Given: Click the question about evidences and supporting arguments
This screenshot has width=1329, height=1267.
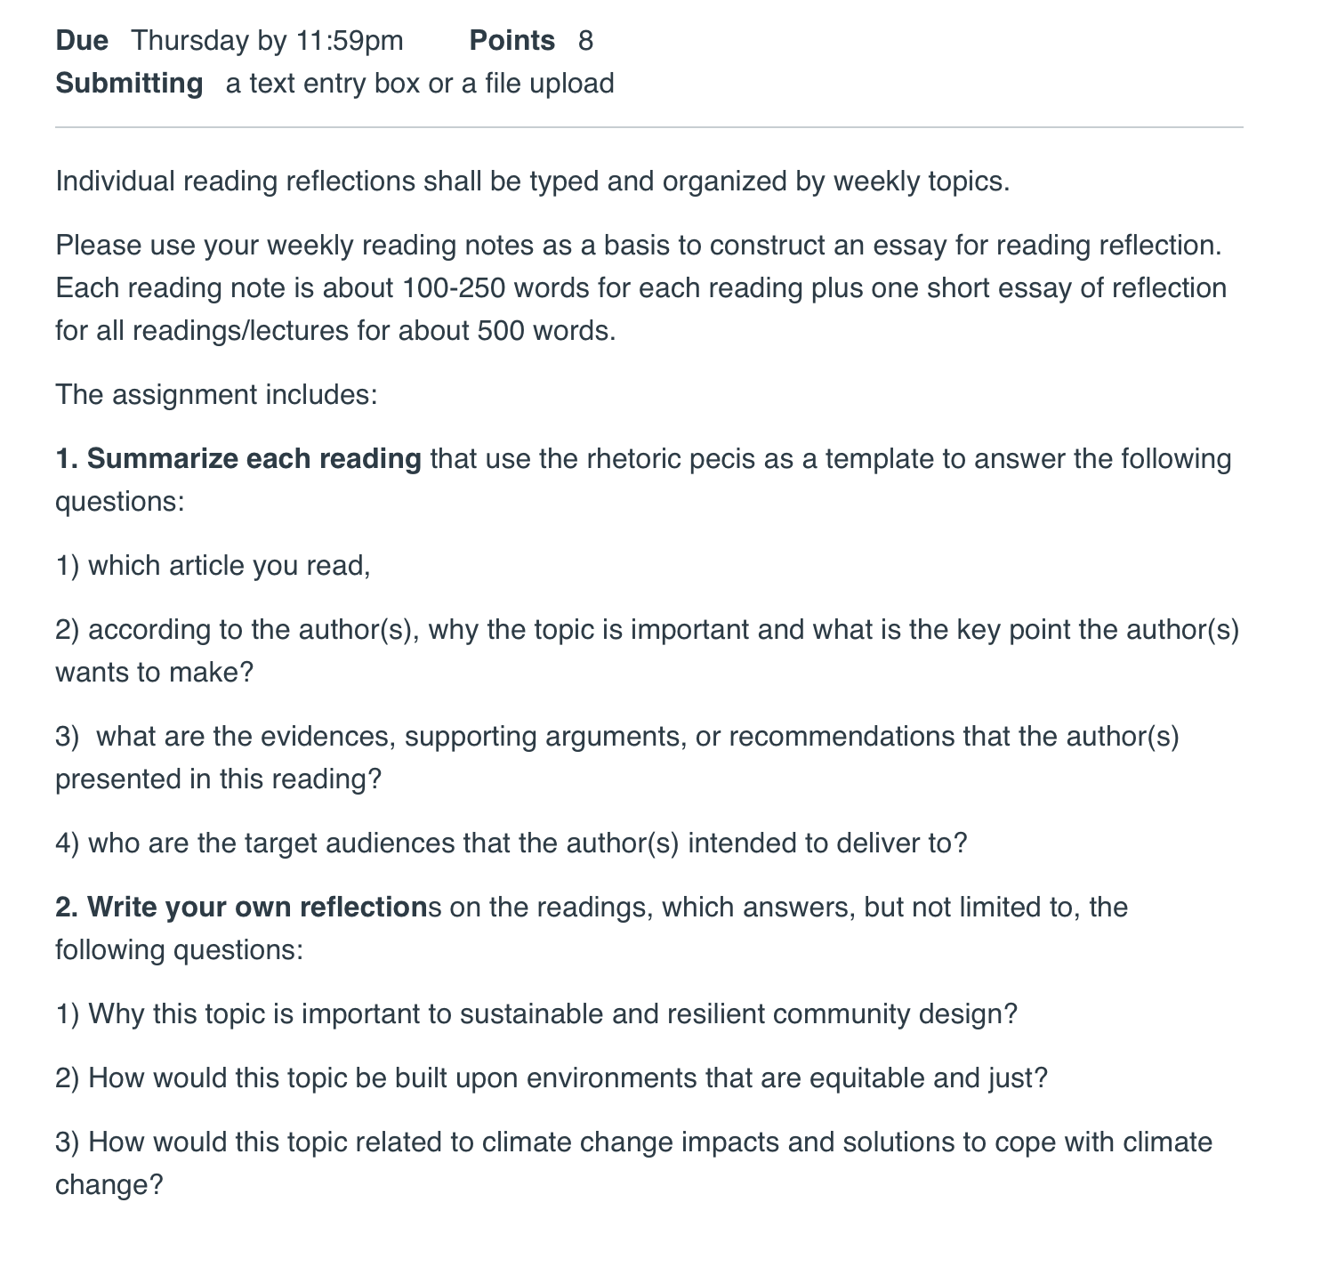Looking at the screenshot, I should 617,758.
